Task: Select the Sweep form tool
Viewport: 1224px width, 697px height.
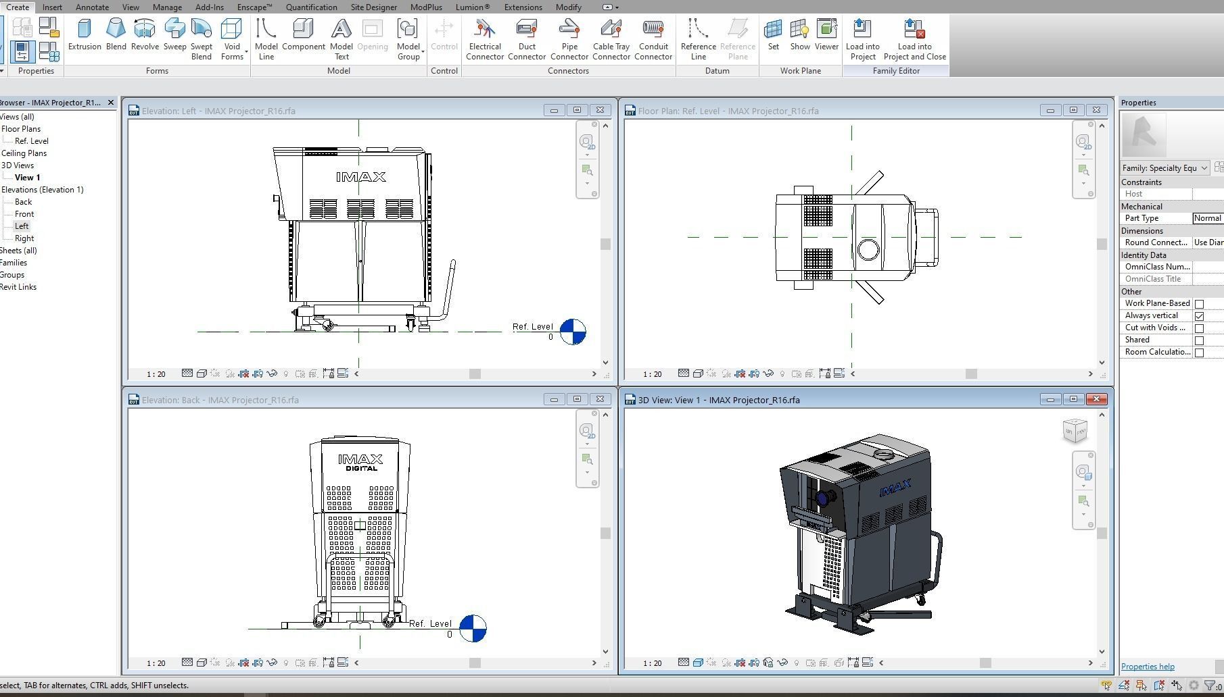Action: point(174,35)
